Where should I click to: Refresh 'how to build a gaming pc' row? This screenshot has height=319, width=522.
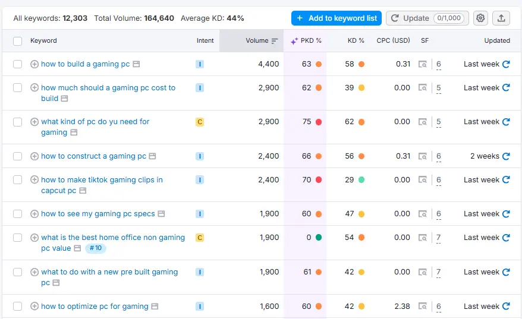click(x=506, y=64)
